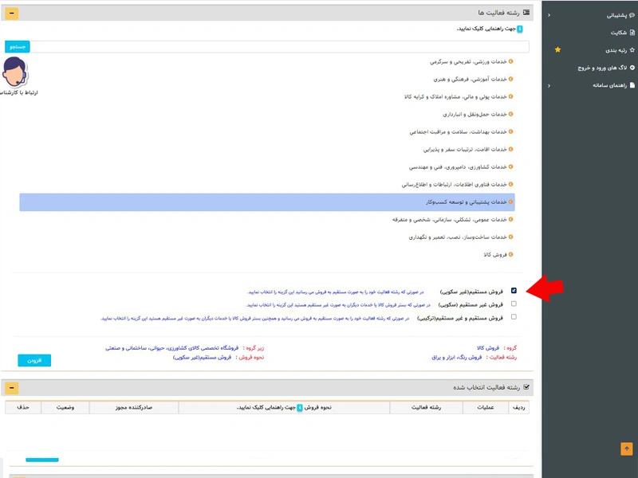Click the فروشگاه تخصصی کالای کشاورزی subgroup text
The image size is (638, 478).
(x=171, y=348)
